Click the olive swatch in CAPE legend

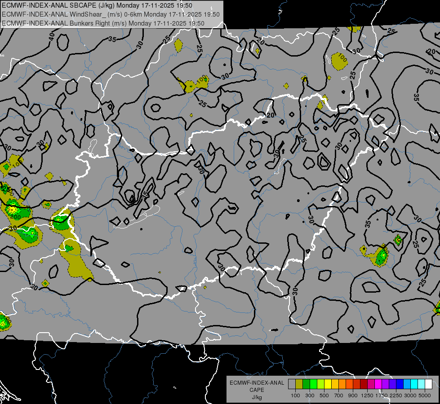click(x=299, y=384)
